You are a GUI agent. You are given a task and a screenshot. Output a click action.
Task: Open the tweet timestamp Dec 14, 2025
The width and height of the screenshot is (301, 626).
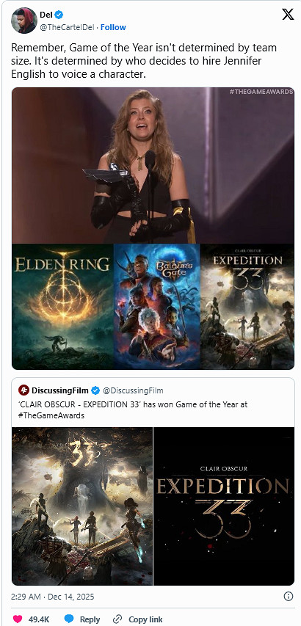point(53,597)
